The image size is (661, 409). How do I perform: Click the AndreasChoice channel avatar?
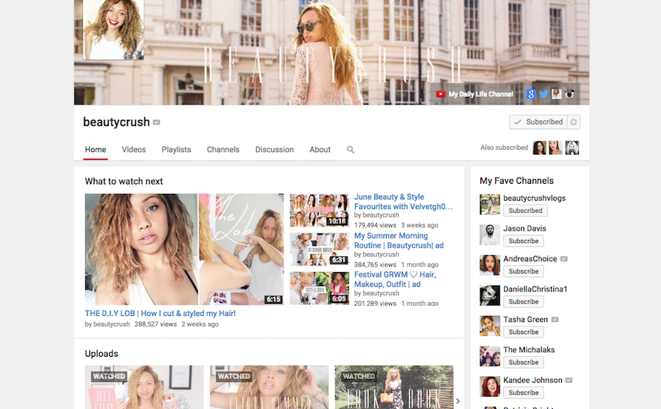coord(490,265)
